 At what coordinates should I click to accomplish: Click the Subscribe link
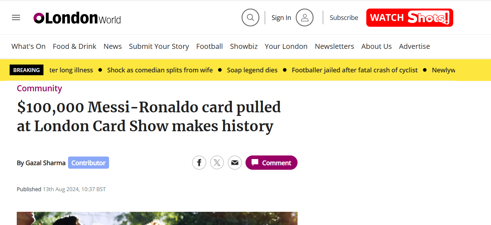(x=344, y=17)
